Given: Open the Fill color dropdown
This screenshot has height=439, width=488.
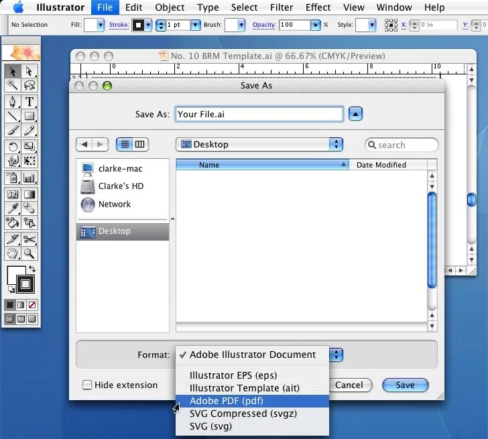Looking at the screenshot, I should 101,25.
